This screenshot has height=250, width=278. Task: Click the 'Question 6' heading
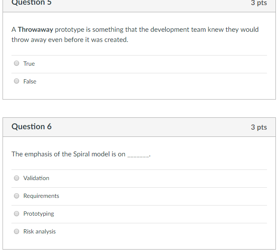[31, 127]
